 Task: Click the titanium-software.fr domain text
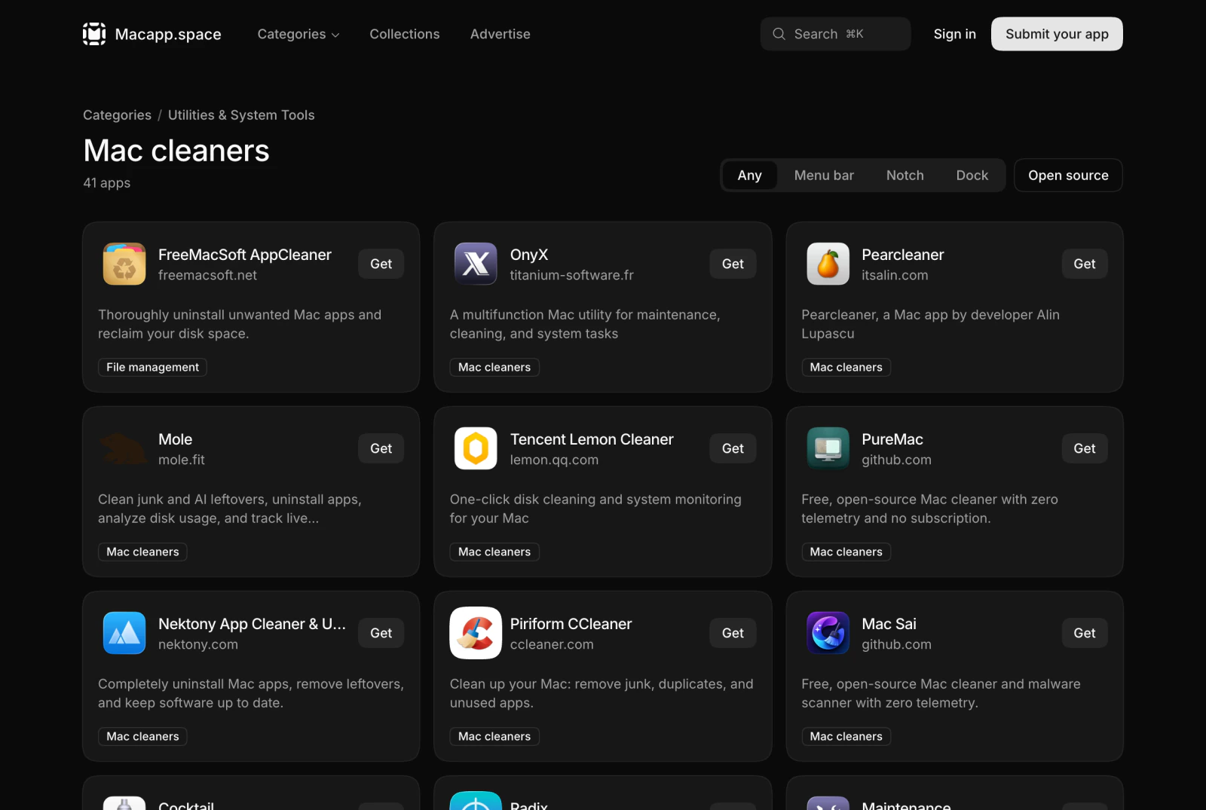[571, 275]
